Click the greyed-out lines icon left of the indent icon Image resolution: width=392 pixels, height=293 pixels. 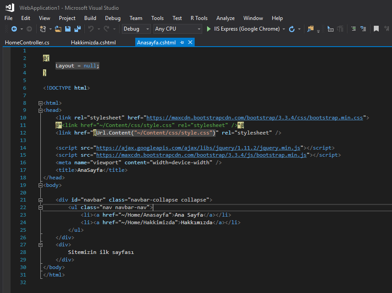(x=340, y=29)
